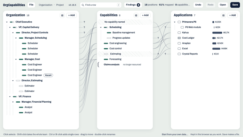Screen dimensions: 243x137
Task: Select the No capability named row
Action: tap(125, 22)
